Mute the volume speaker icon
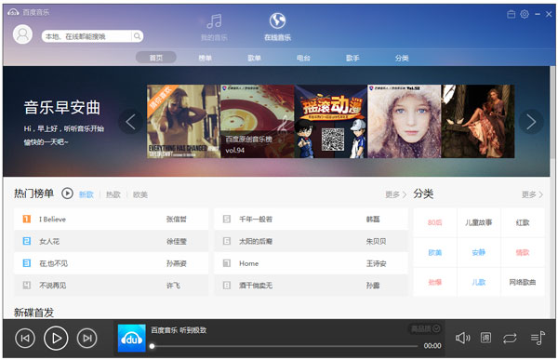Image resolution: width=558 pixels, height=360 pixels. [462, 338]
